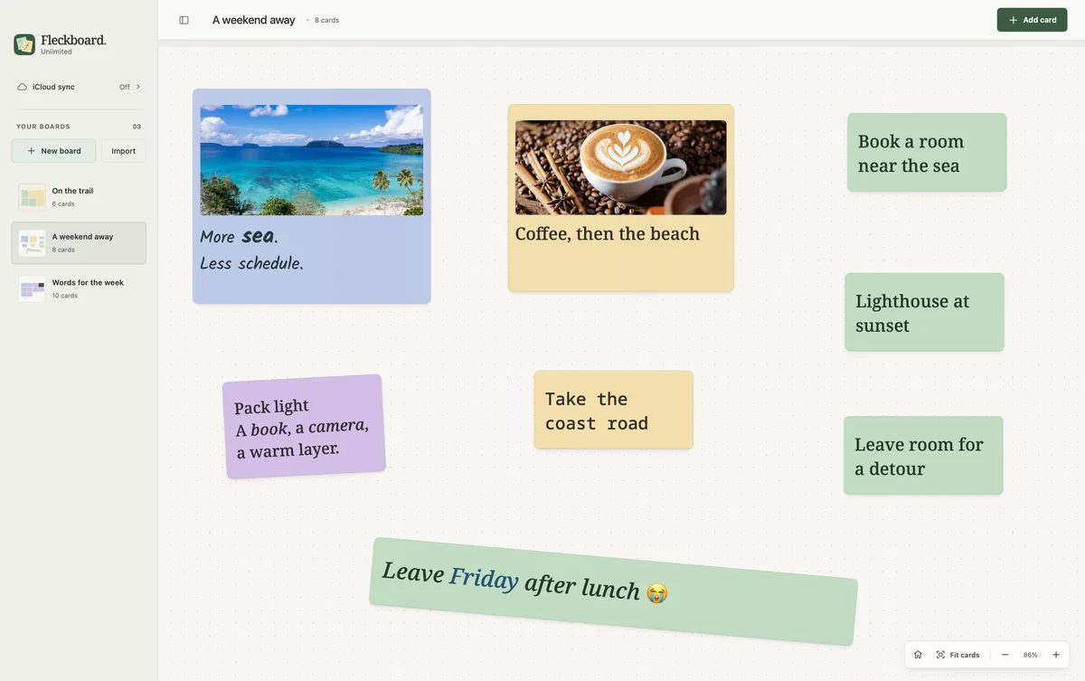
Task: Click the iCloud sync cloud icon
Action: pos(22,87)
